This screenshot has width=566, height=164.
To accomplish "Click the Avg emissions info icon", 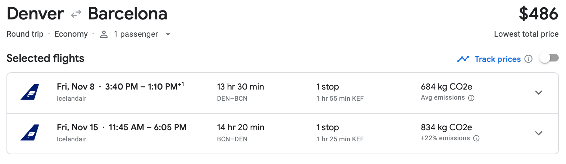I will coord(471,98).
